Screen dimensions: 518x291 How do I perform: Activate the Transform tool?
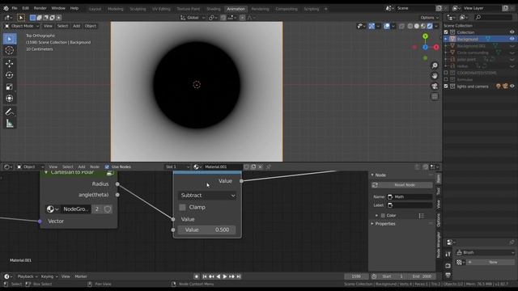point(10,99)
